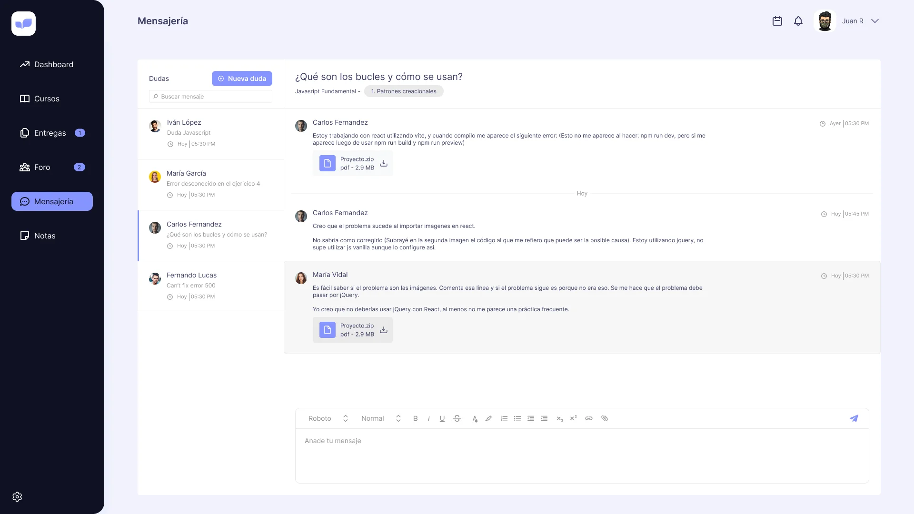Image resolution: width=914 pixels, height=514 pixels.
Task: Open Iván López conversation
Action: [210, 134]
